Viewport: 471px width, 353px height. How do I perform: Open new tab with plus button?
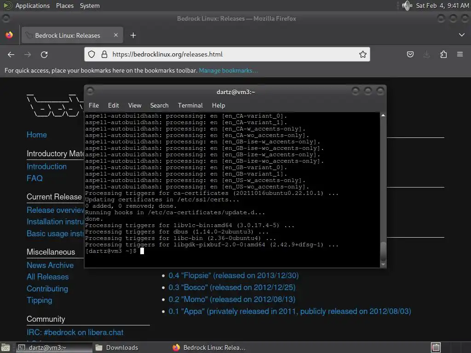[x=133, y=35]
